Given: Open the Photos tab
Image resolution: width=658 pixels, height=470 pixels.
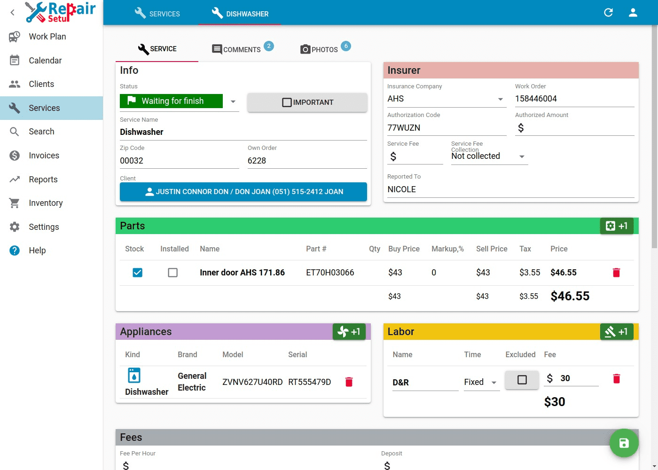Looking at the screenshot, I should [x=319, y=49].
